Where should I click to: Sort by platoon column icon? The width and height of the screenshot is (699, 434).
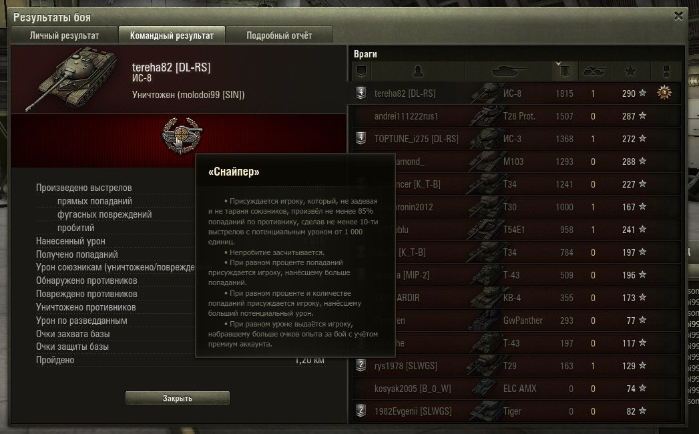[x=362, y=71]
